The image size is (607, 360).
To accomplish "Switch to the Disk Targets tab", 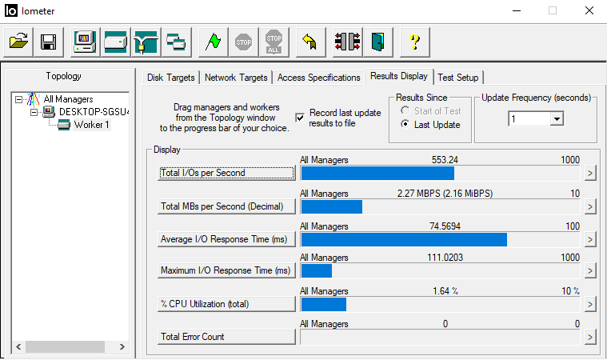I will click(171, 78).
